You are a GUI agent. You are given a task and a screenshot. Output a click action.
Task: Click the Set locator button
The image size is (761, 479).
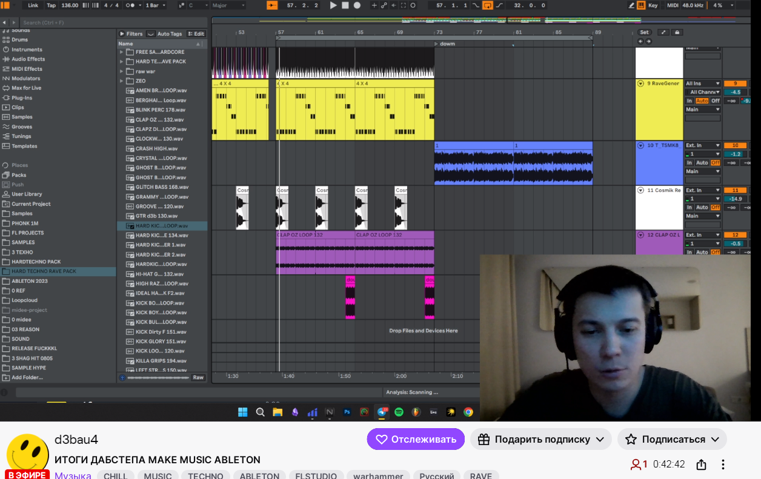pyautogui.click(x=644, y=33)
